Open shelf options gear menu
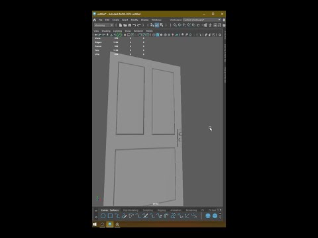 coord(96,217)
